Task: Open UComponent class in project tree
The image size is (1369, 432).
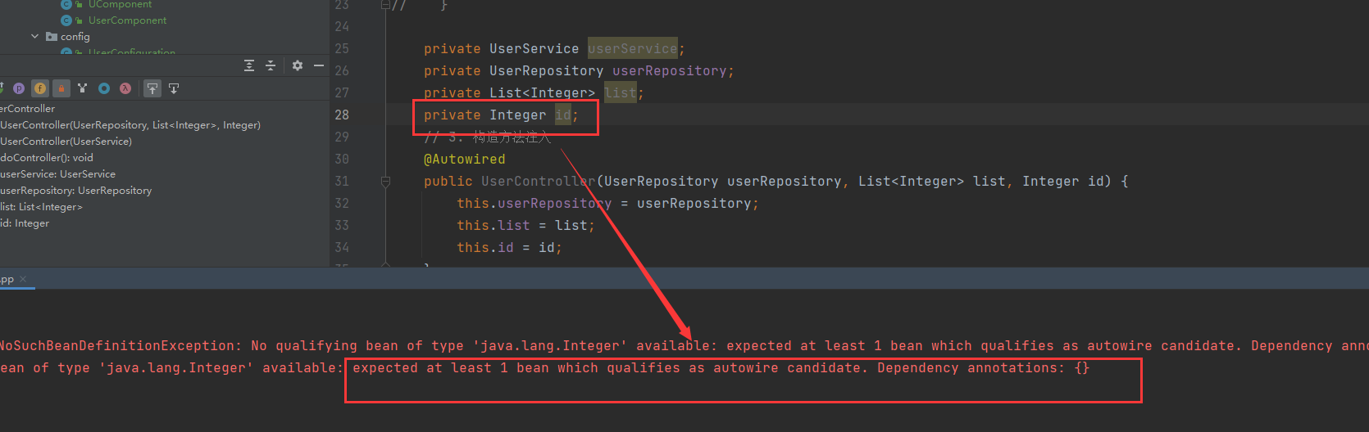Action: 120,5
